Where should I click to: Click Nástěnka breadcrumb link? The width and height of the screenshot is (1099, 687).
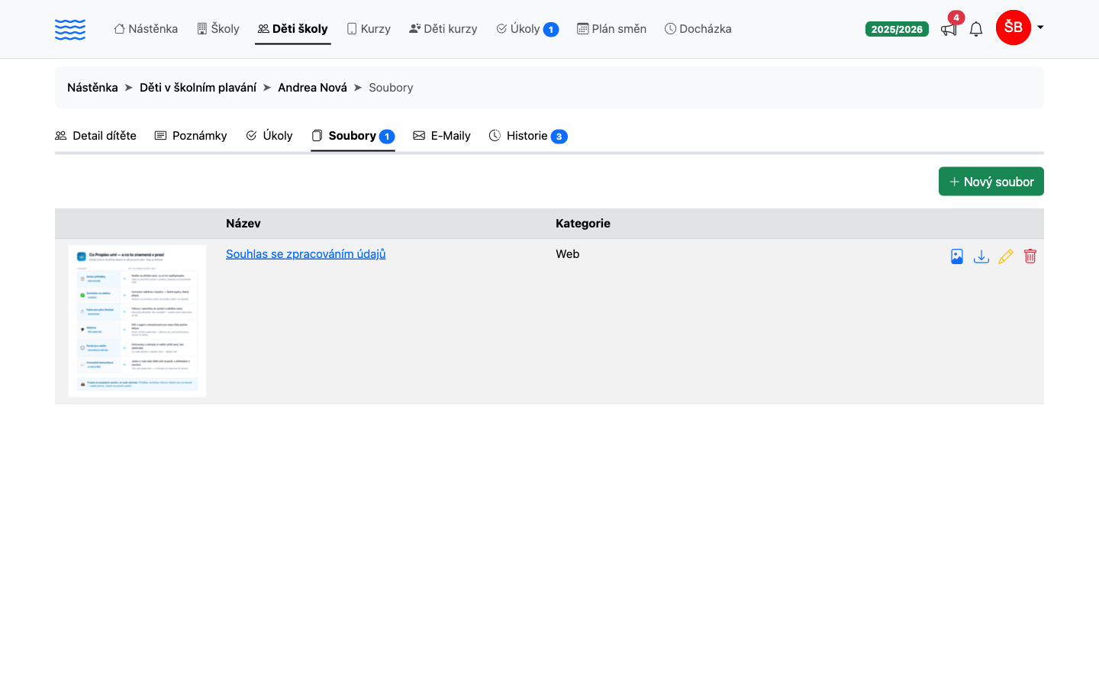pyautogui.click(x=92, y=88)
